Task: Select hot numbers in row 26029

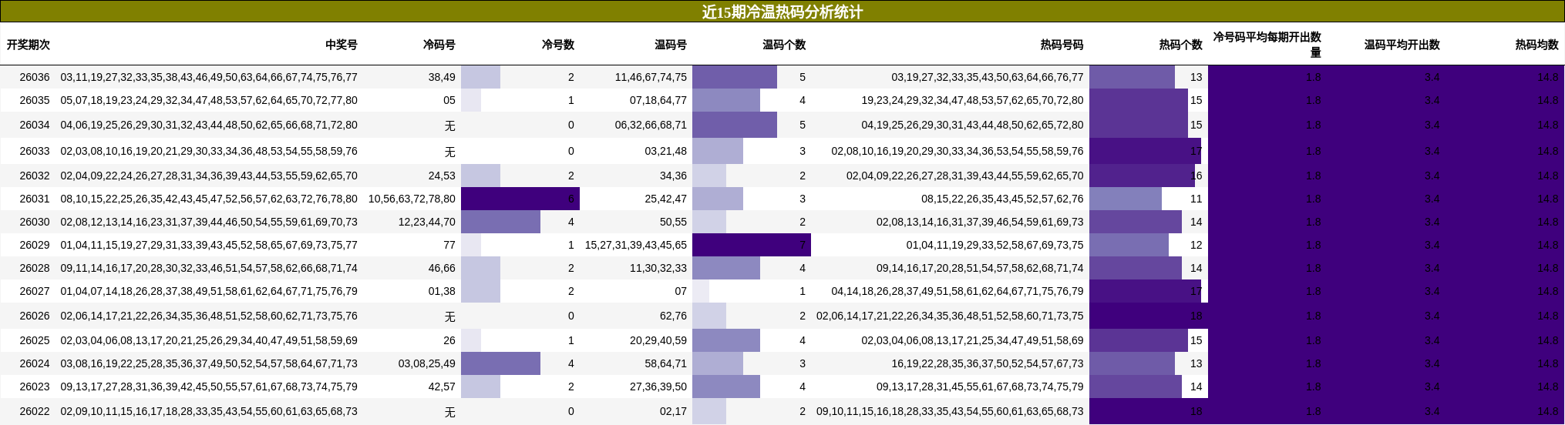Action: [x=995, y=245]
